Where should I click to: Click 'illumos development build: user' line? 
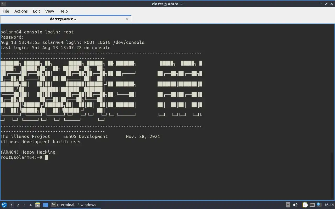click(41, 142)
